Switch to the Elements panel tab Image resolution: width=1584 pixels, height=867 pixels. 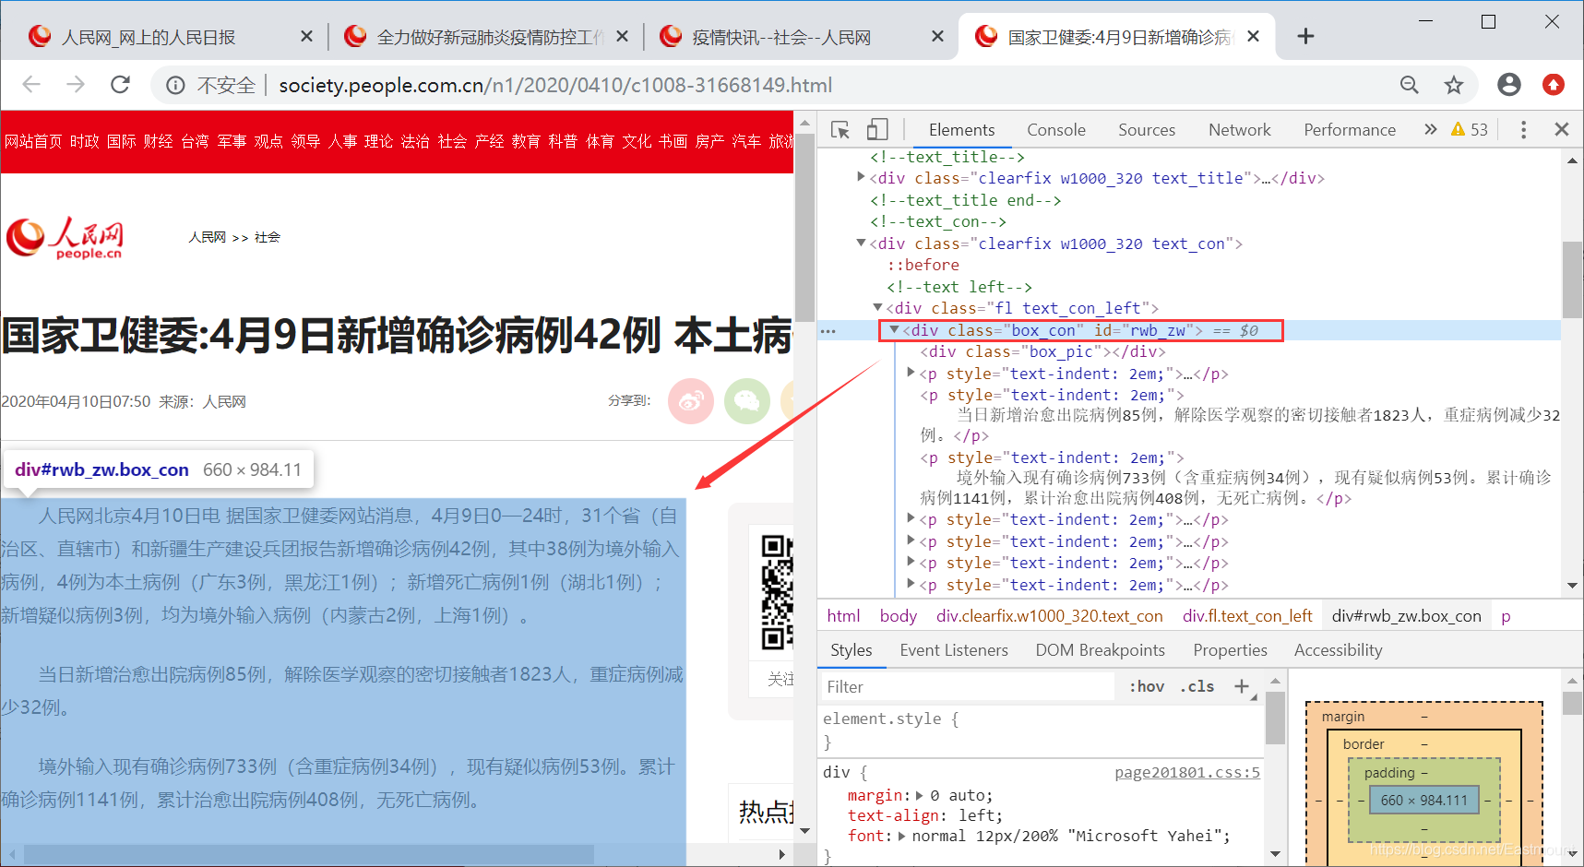(x=961, y=130)
